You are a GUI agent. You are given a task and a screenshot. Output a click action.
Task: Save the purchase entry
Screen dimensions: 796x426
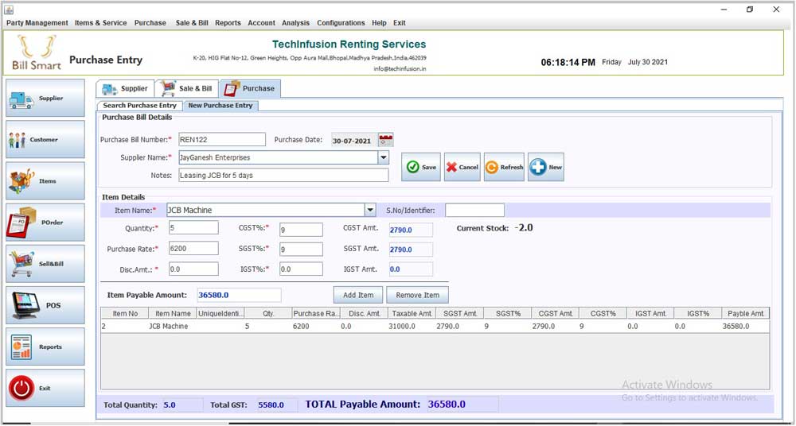click(421, 167)
